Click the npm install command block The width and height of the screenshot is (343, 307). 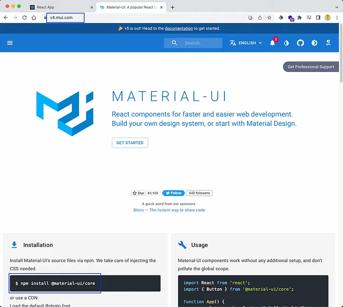[x=85, y=283]
